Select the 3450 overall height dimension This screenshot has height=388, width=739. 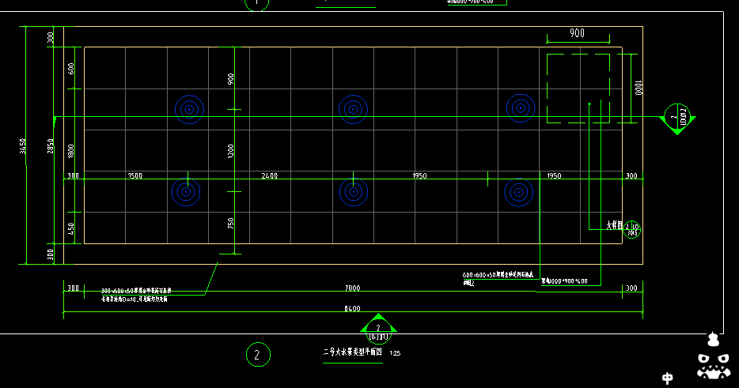point(23,145)
